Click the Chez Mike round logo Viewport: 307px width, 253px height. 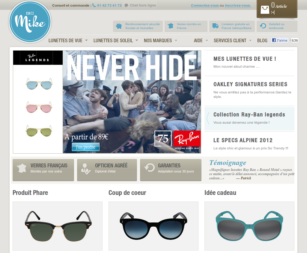click(x=30, y=22)
